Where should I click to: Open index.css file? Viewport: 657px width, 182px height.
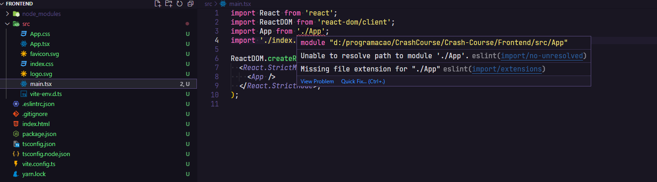coord(42,64)
